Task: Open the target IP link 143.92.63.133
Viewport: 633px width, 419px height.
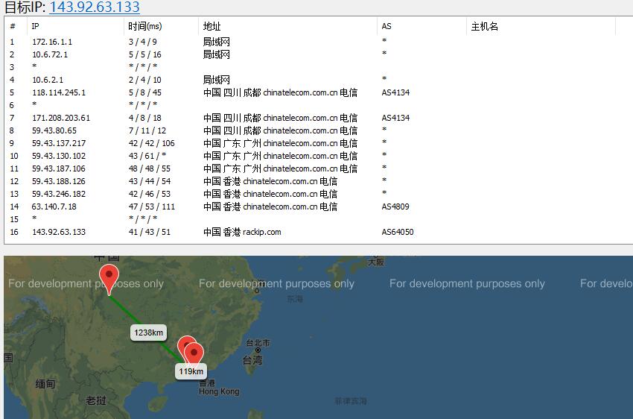Action: (95, 7)
